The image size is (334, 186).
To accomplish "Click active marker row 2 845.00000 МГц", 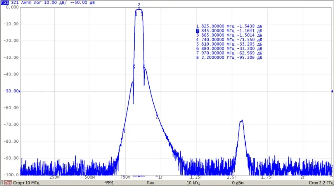I will pyautogui.click(x=229, y=31).
